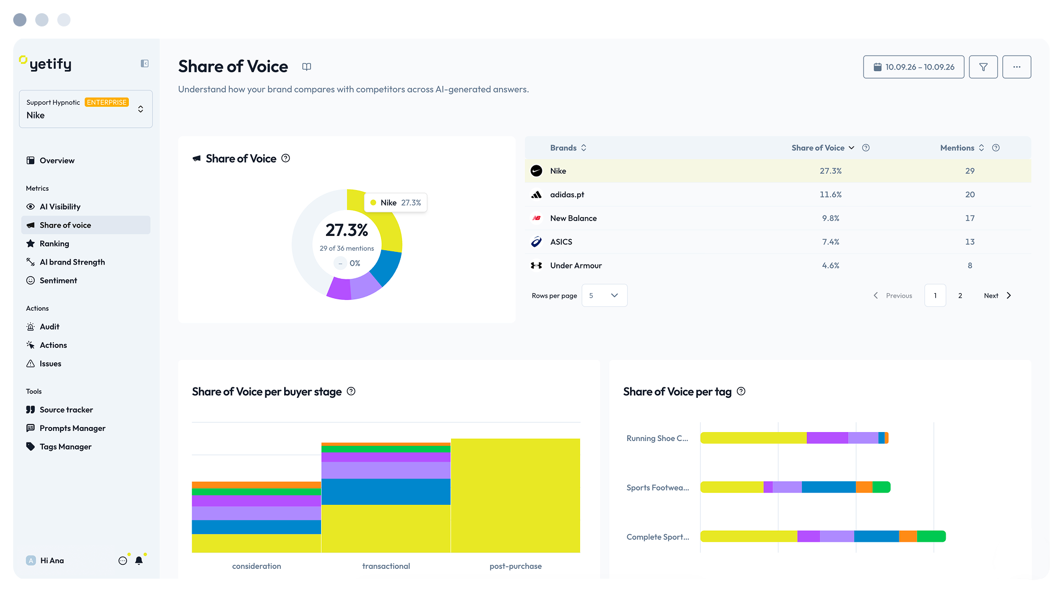Click the adidas logo icon
This screenshot has height=593, width=1063.
tap(536, 195)
